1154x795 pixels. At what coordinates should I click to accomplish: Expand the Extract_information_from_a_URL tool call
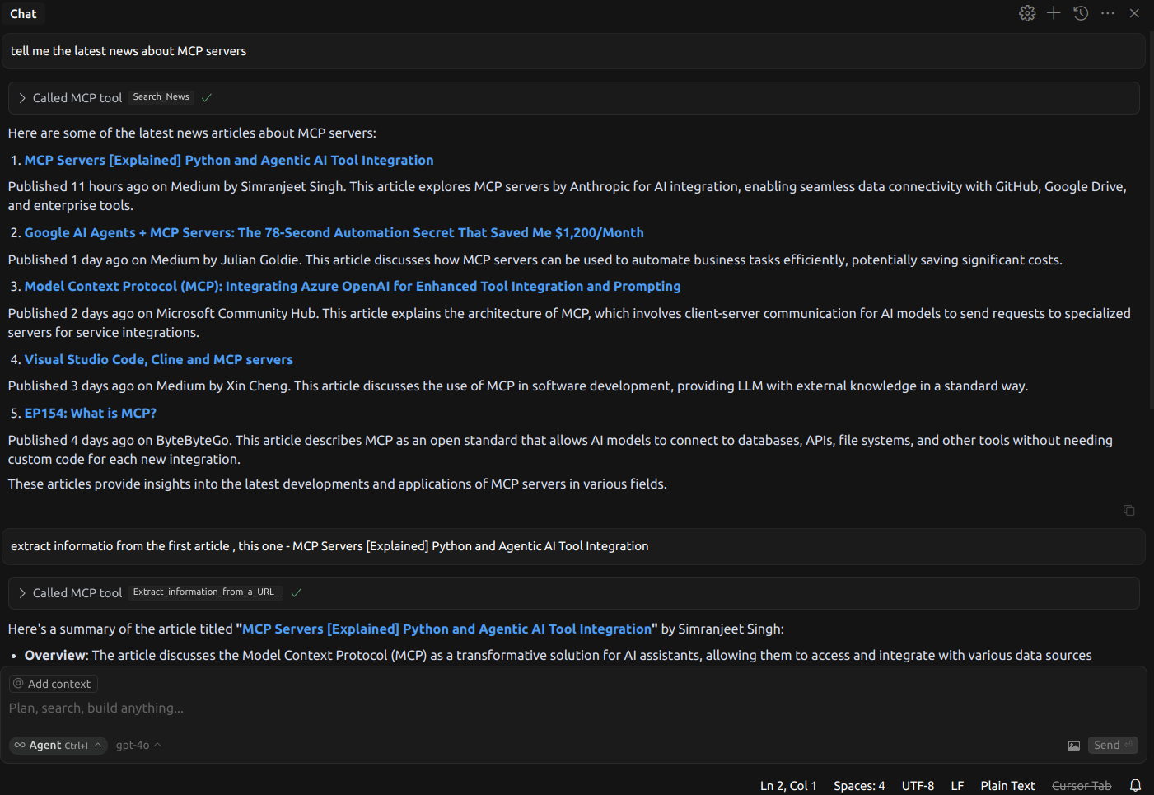21,592
